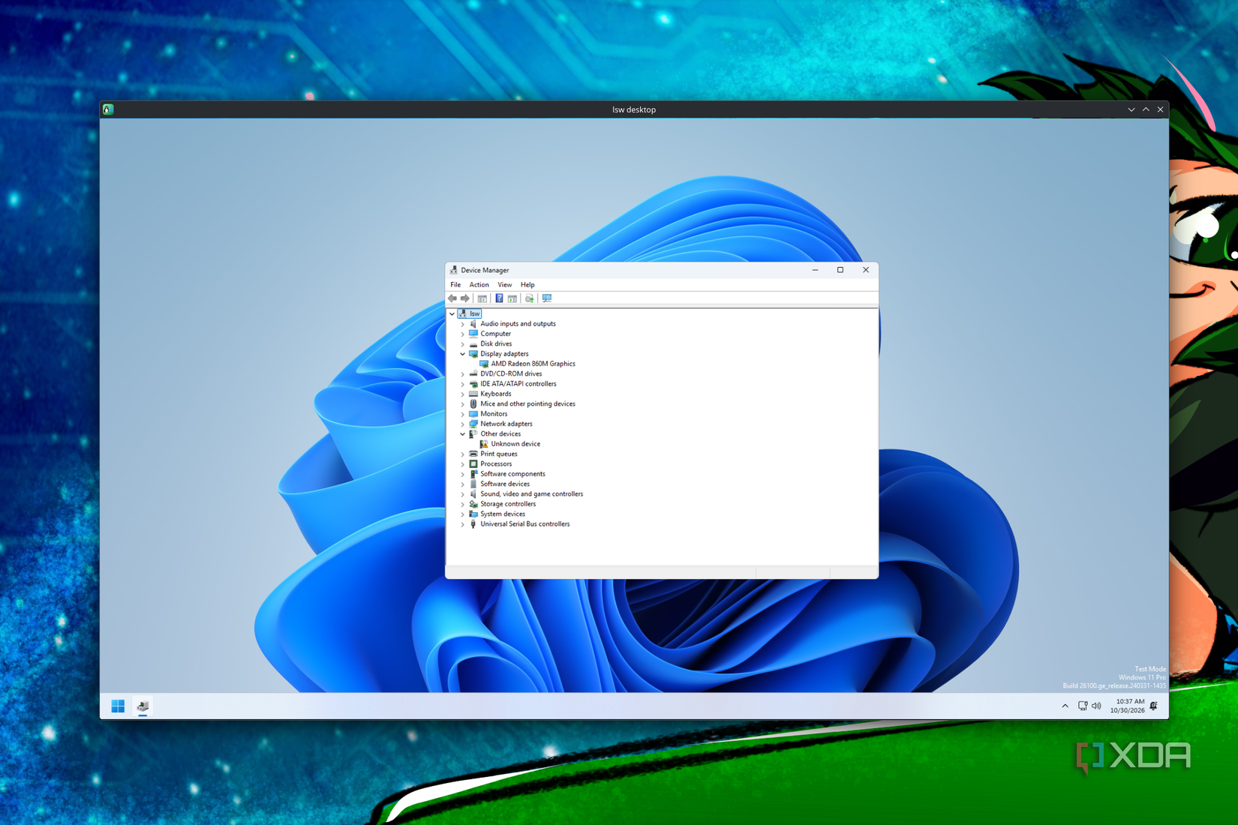Expand DVD/CD-ROM drives

coord(462,374)
